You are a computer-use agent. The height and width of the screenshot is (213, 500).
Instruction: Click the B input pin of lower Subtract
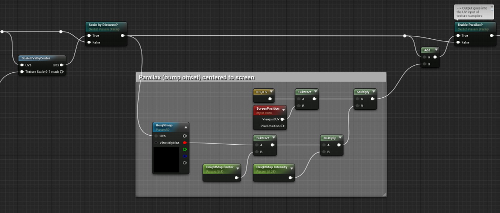pyautogui.click(x=257, y=152)
